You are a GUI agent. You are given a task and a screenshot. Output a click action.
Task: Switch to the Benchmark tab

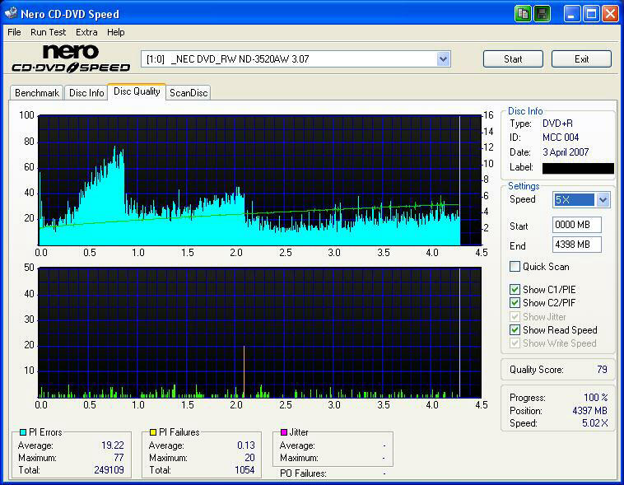(36, 93)
